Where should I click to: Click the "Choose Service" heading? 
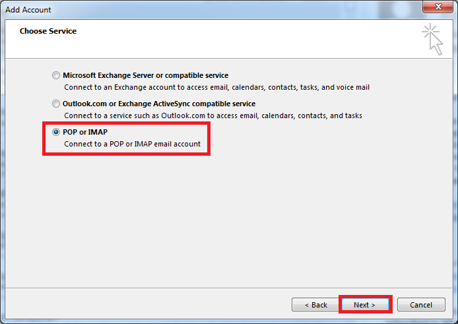tap(48, 31)
